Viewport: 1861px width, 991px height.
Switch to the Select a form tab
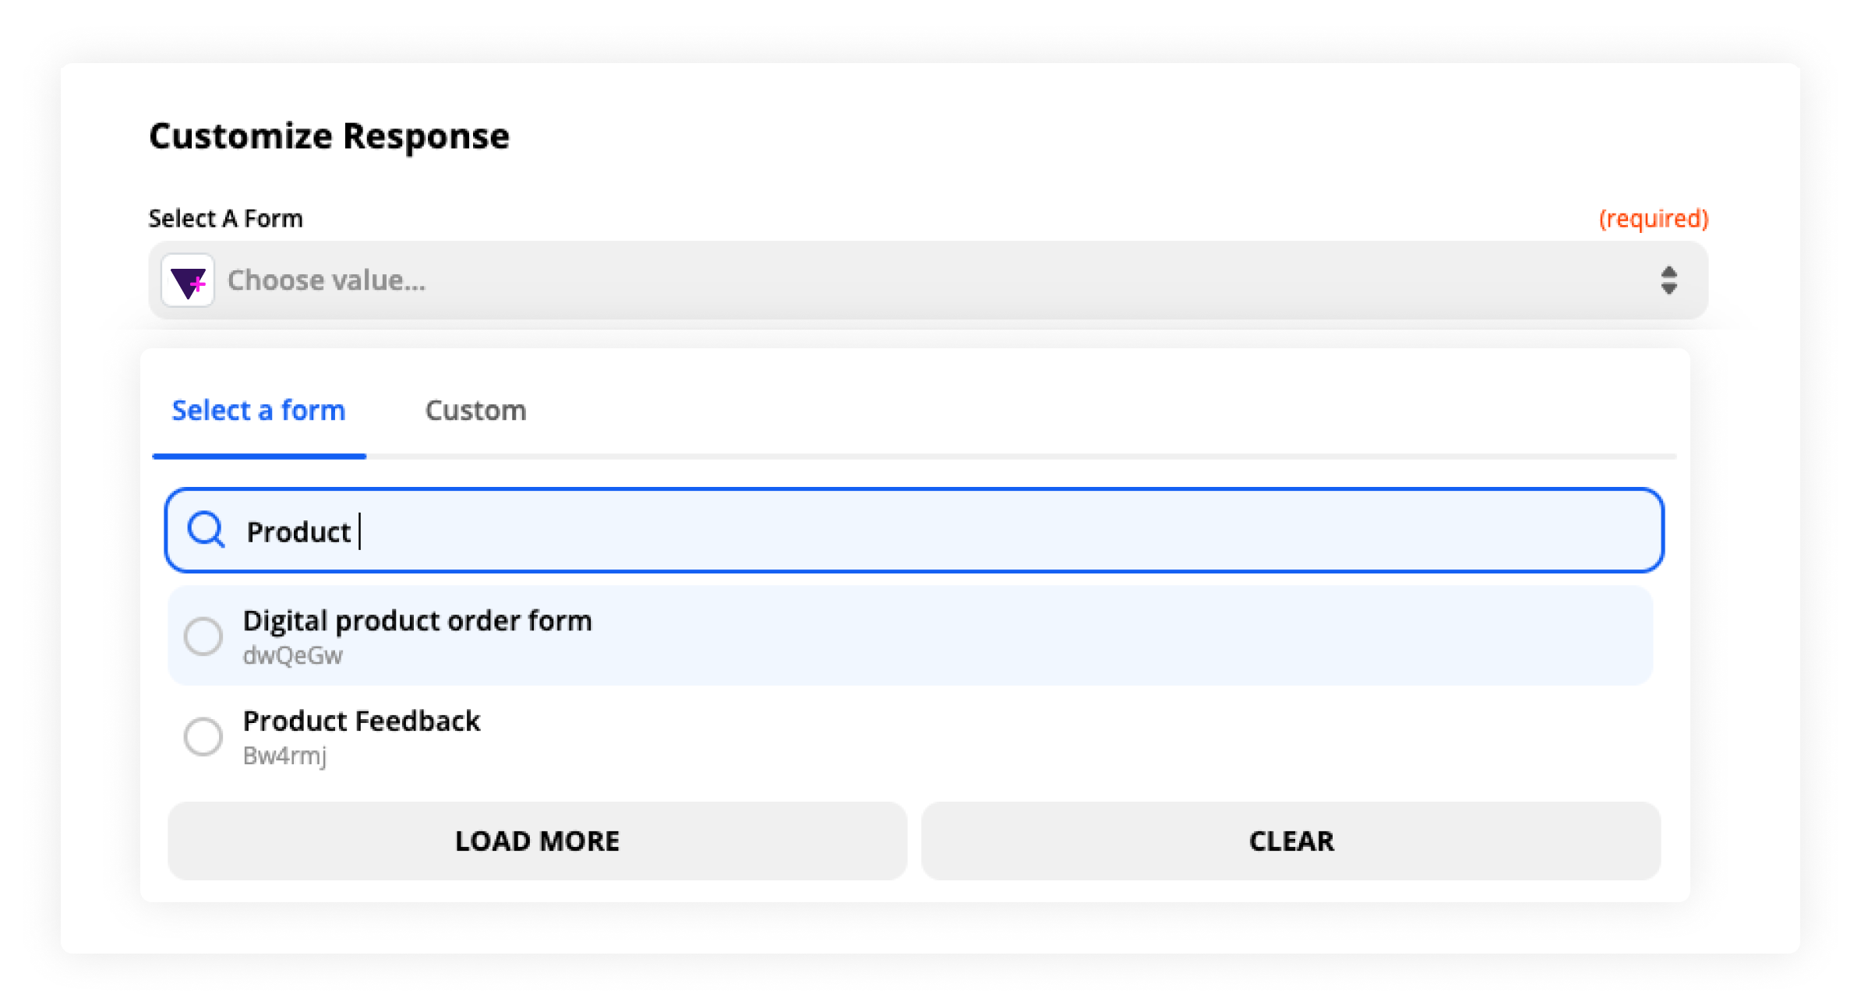click(259, 411)
